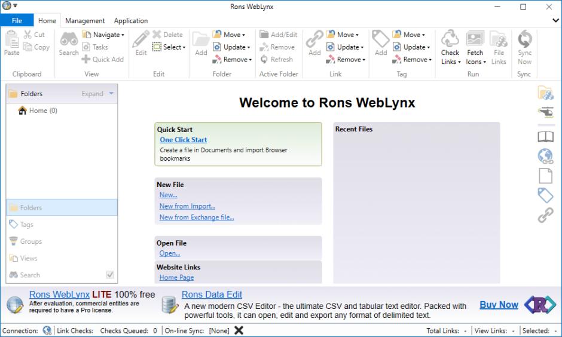
Task: Click the helicopter icon in right sidebar
Action: tap(545, 112)
